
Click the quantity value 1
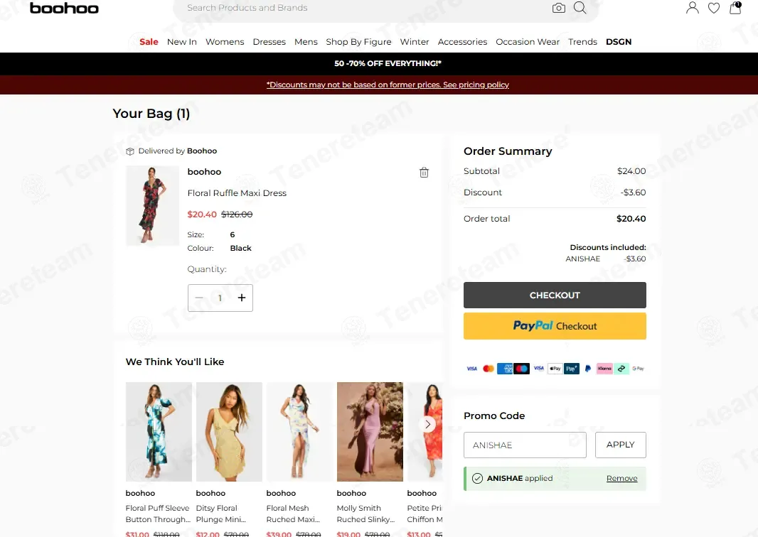220,298
